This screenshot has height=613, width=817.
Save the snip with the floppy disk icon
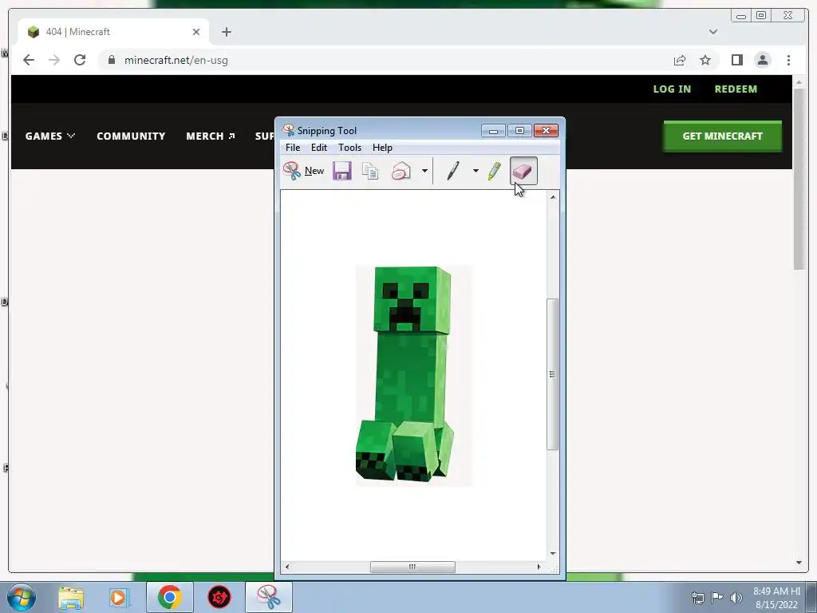pyautogui.click(x=341, y=171)
